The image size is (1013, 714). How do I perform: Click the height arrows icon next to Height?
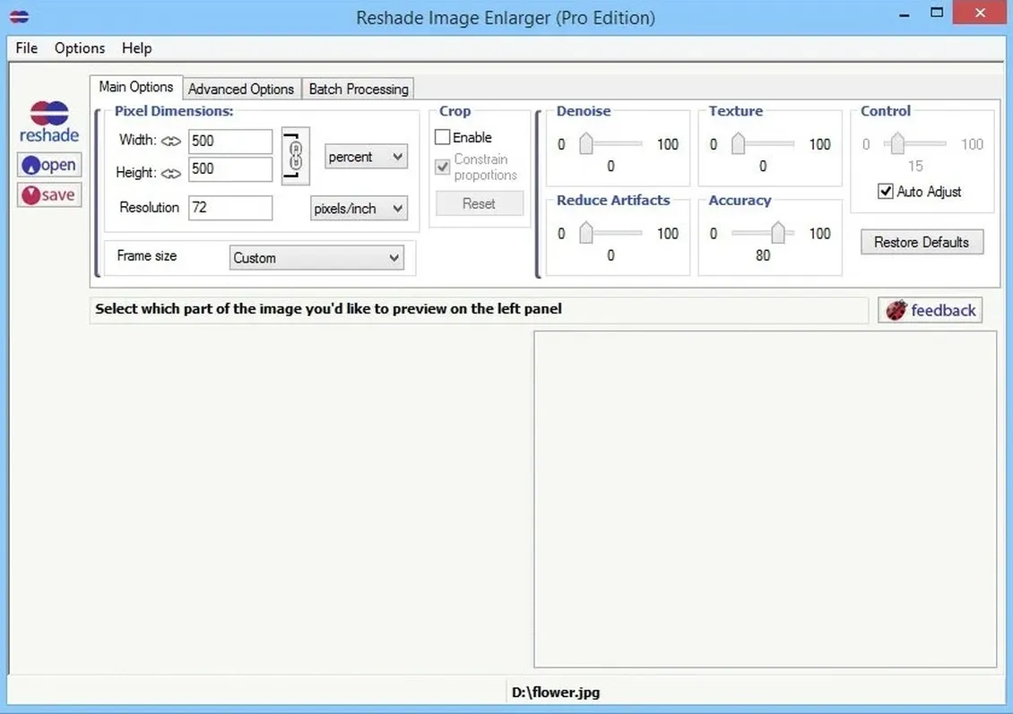[x=171, y=173]
